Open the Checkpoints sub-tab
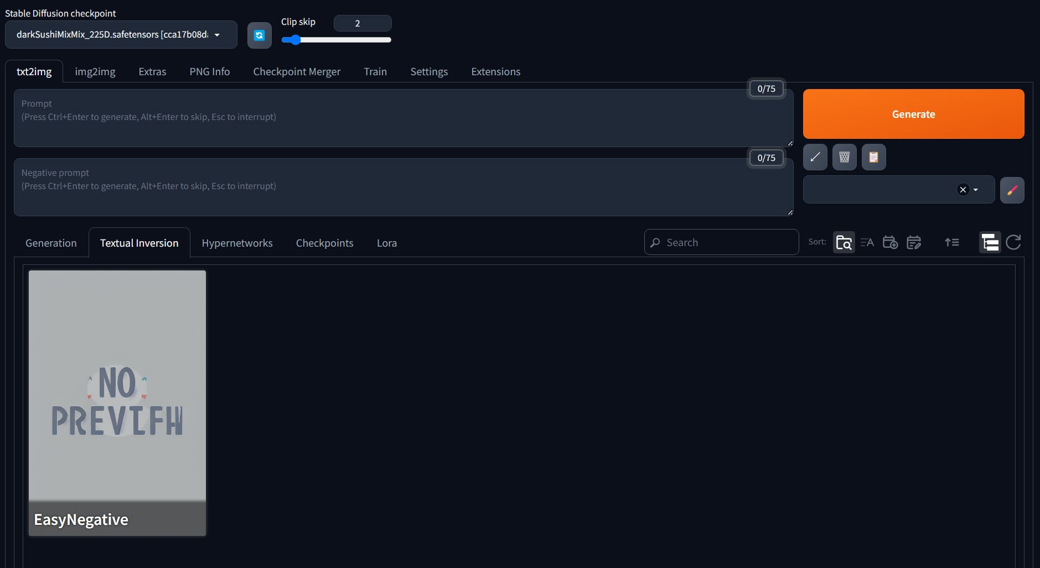Image resolution: width=1040 pixels, height=568 pixels. [x=325, y=243]
